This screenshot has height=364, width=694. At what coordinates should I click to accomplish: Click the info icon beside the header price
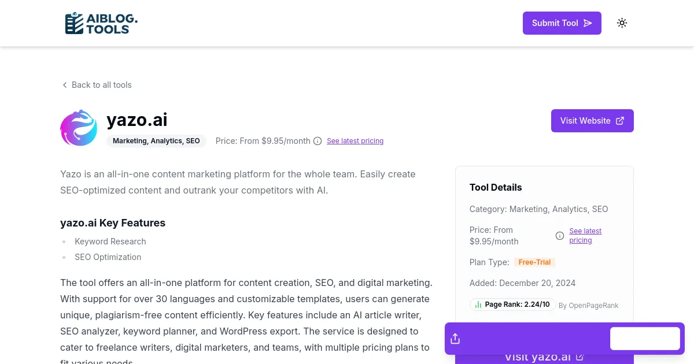[318, 141]
